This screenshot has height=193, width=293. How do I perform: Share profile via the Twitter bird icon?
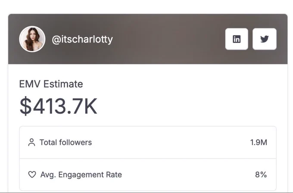coord(265,39)
